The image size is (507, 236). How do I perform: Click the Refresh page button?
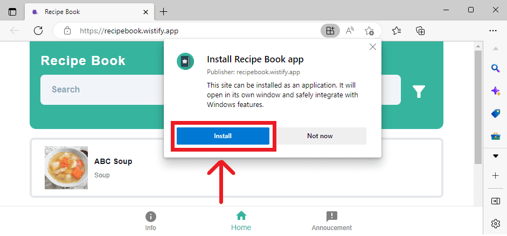38,31
